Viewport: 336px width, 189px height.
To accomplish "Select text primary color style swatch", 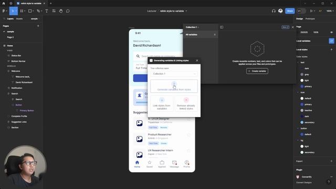I will tap(302, 87).
